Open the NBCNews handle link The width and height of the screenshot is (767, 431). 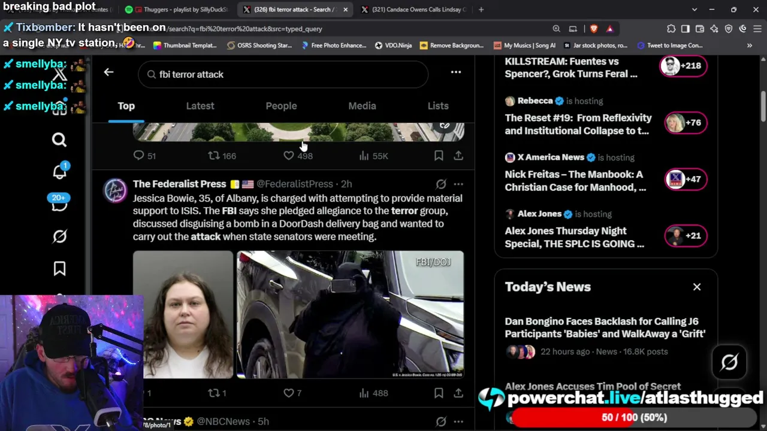point(223,421)
